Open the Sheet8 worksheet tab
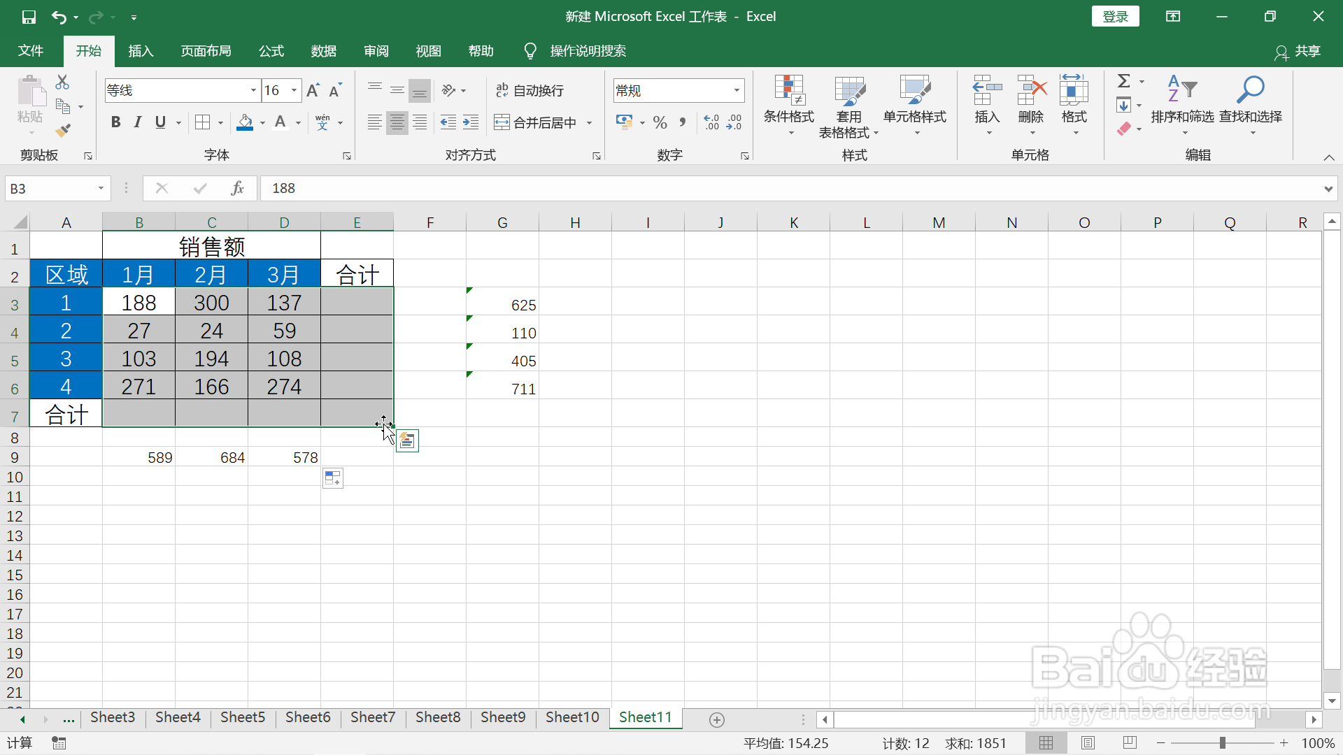The height and width of the screenshot is (755, 1343). coord(438,717)
